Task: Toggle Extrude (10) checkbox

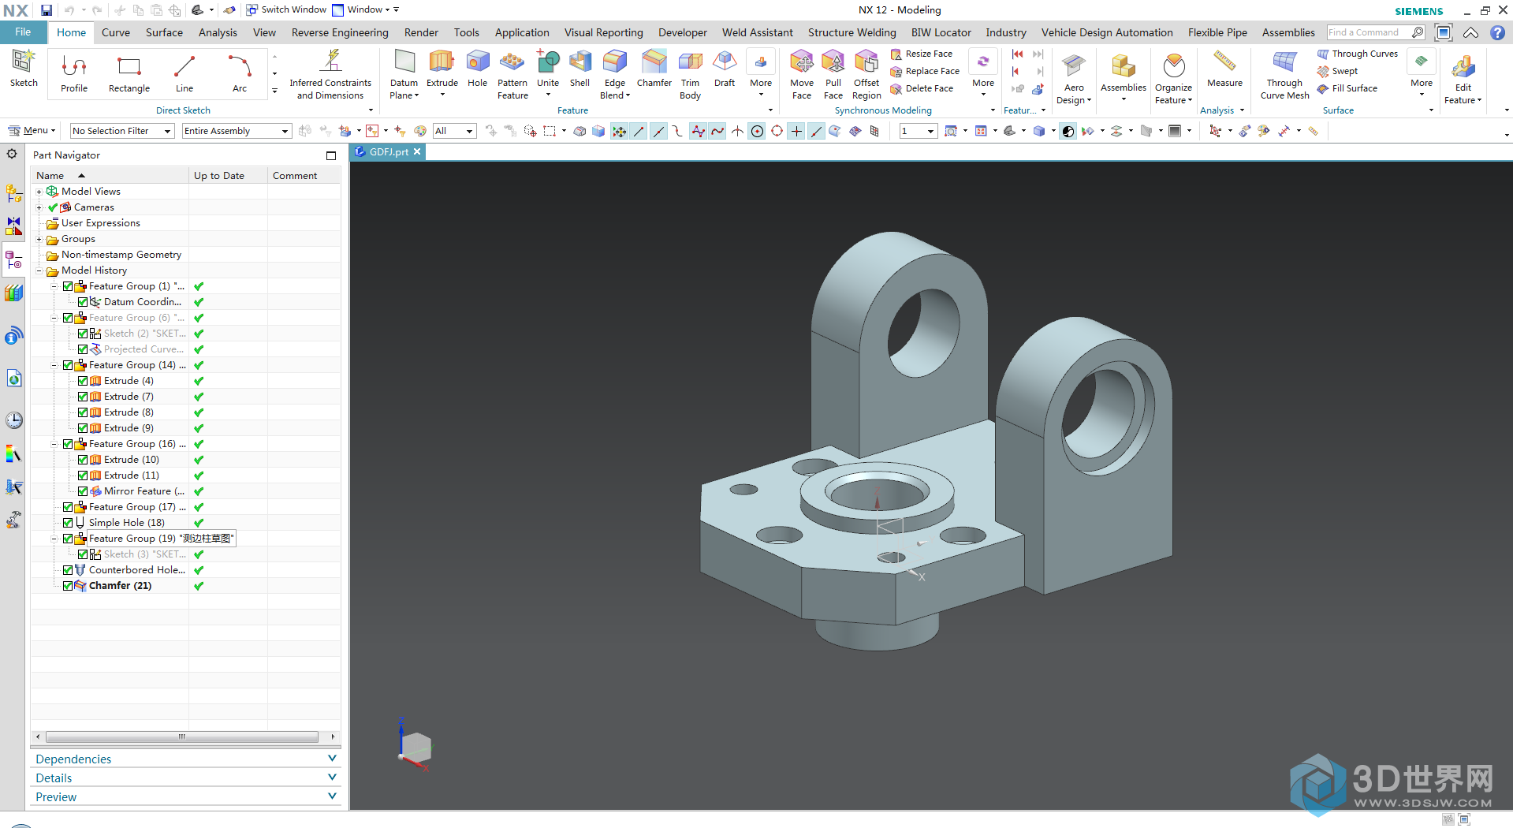Action: click(83, 460)
